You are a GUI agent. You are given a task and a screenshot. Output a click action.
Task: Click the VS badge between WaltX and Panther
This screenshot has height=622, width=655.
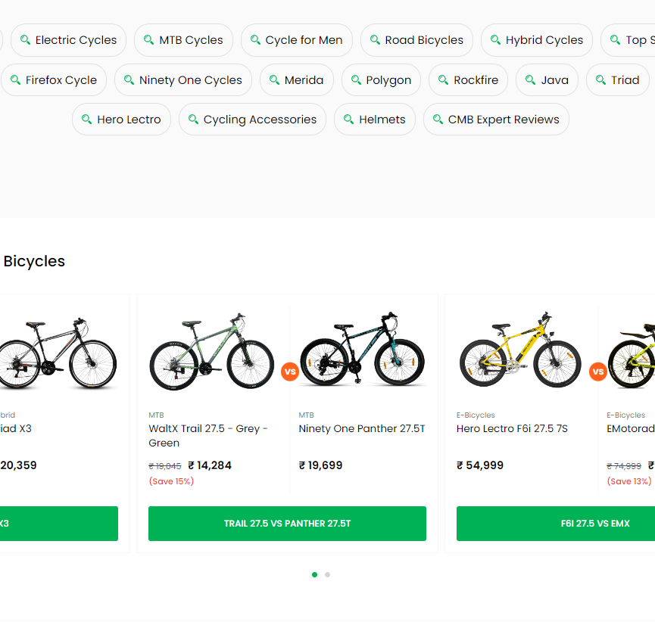coord(290,372)
